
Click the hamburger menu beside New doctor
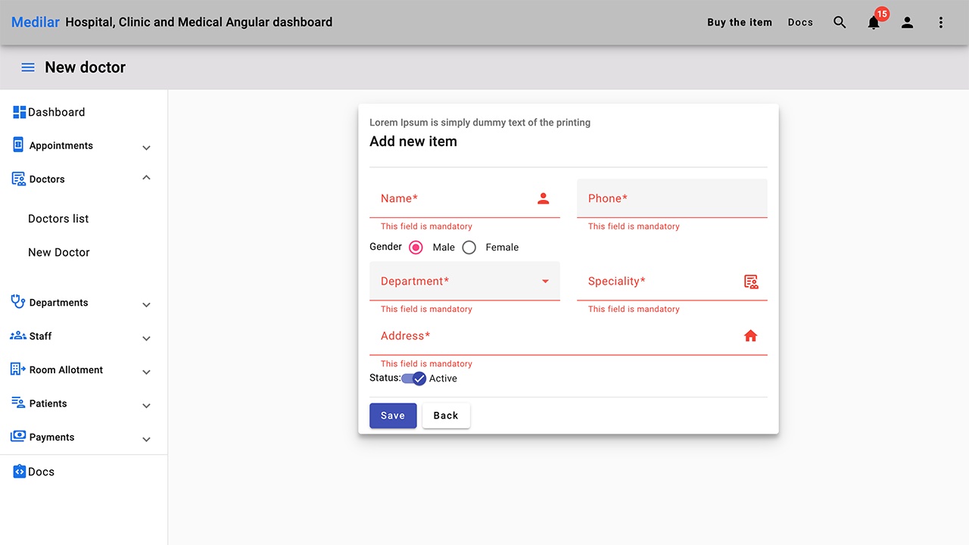coord(28,67)
